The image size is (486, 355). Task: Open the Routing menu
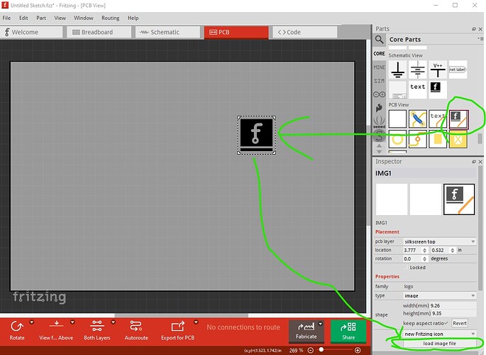111,18
